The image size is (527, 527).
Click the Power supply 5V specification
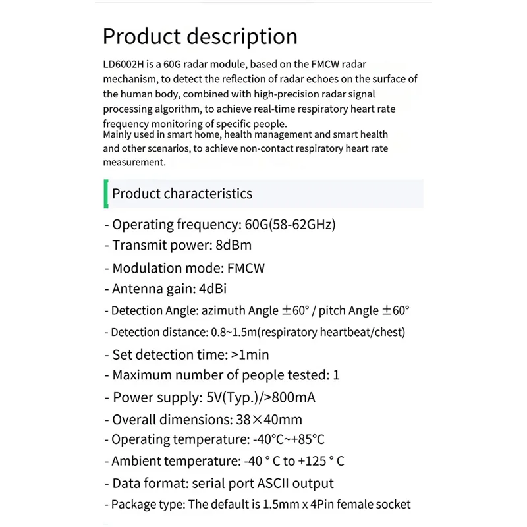[208, 397]
